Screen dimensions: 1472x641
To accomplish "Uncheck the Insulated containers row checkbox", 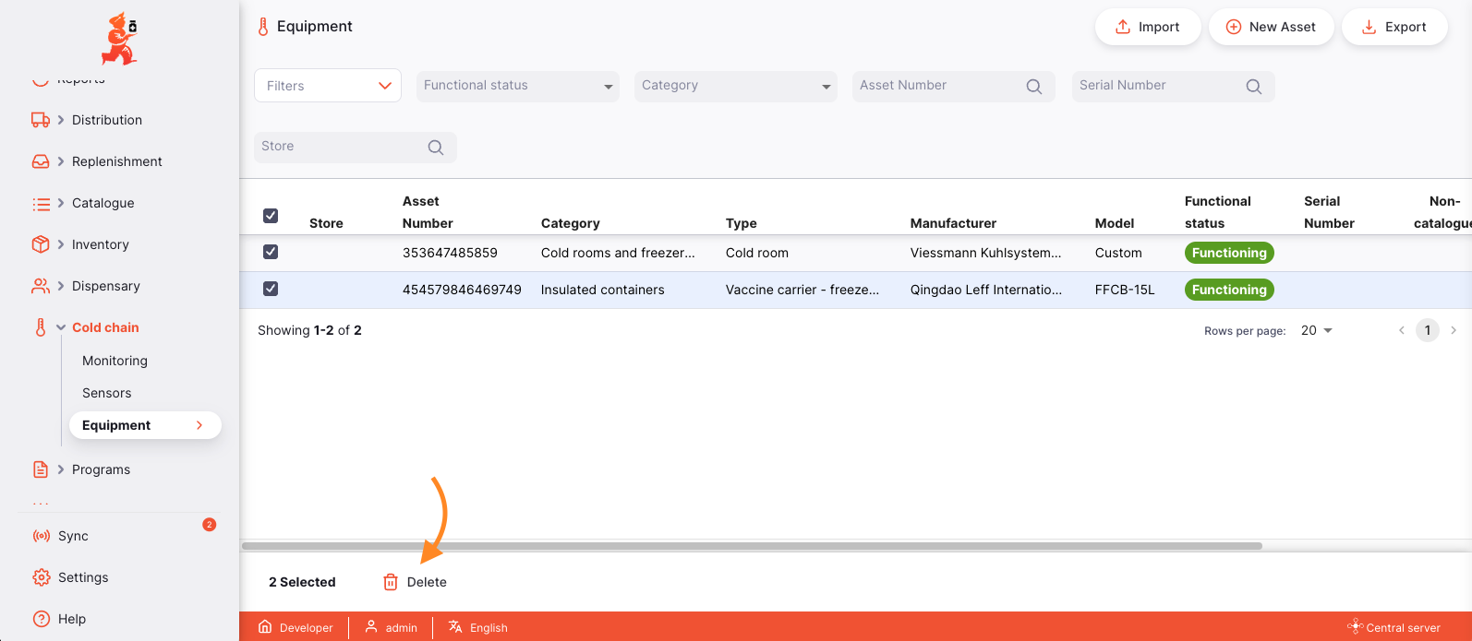I will pos(271,289).
